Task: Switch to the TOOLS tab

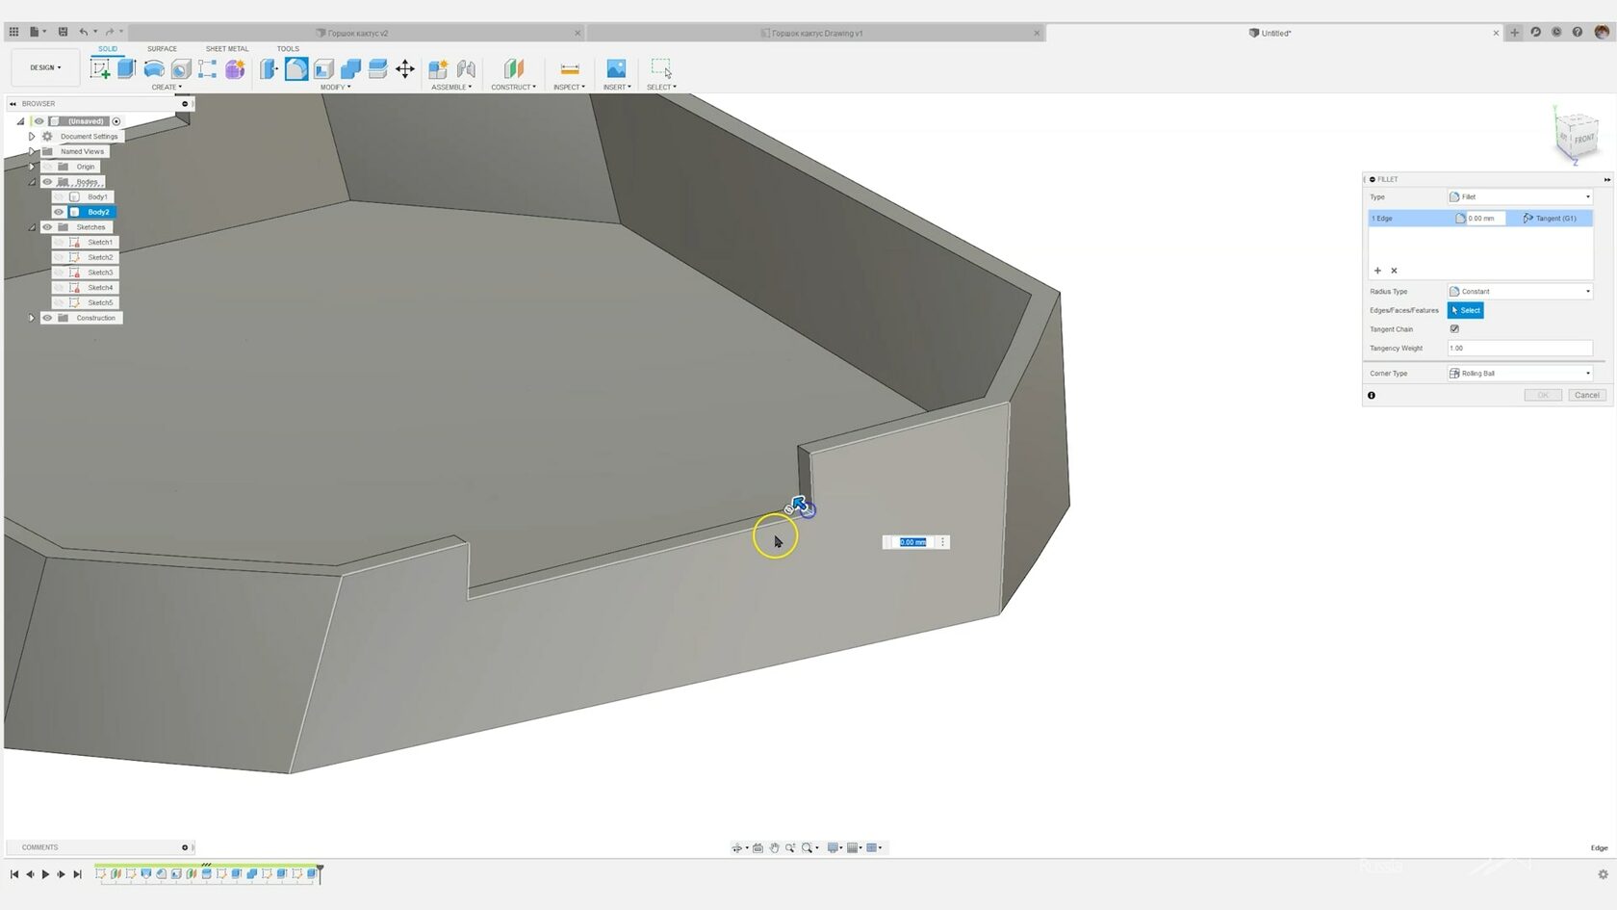Action: 288,48
